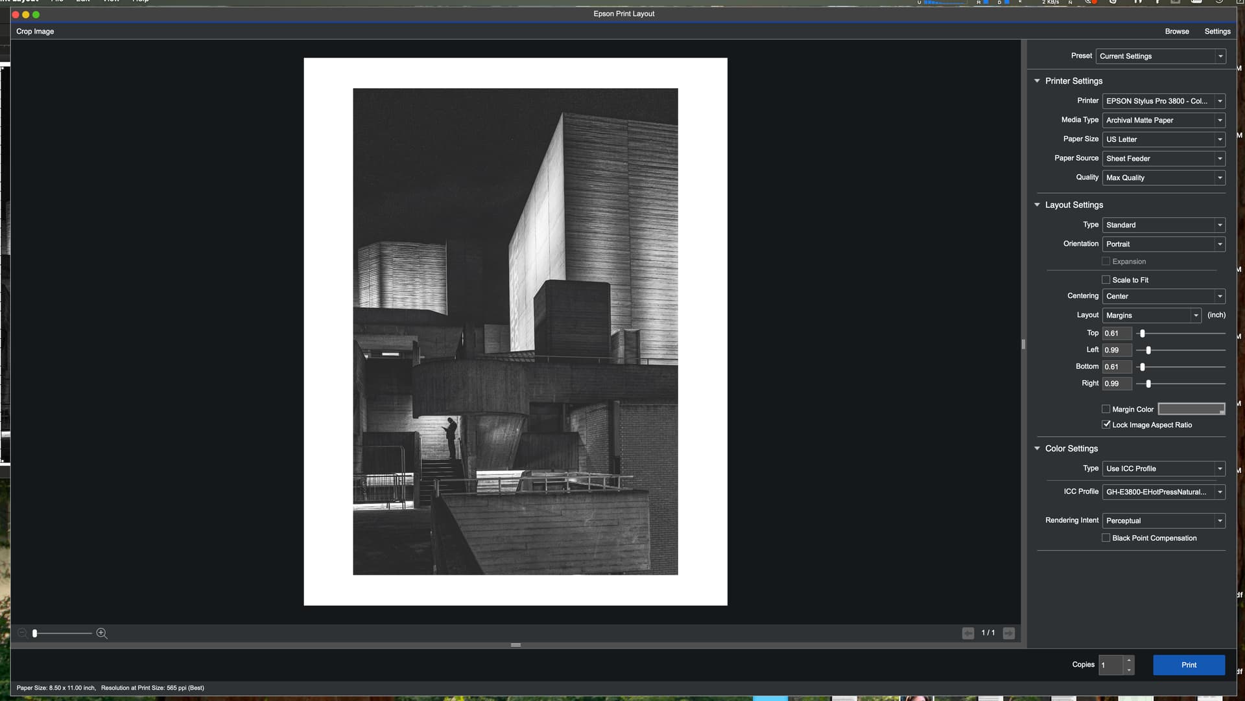Open the Media Type dropdown
The image size is (1245, 701).
coord(1163,120)
